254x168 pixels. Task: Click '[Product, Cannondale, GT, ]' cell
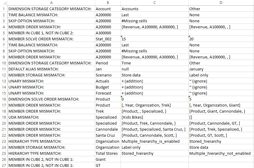221,123
